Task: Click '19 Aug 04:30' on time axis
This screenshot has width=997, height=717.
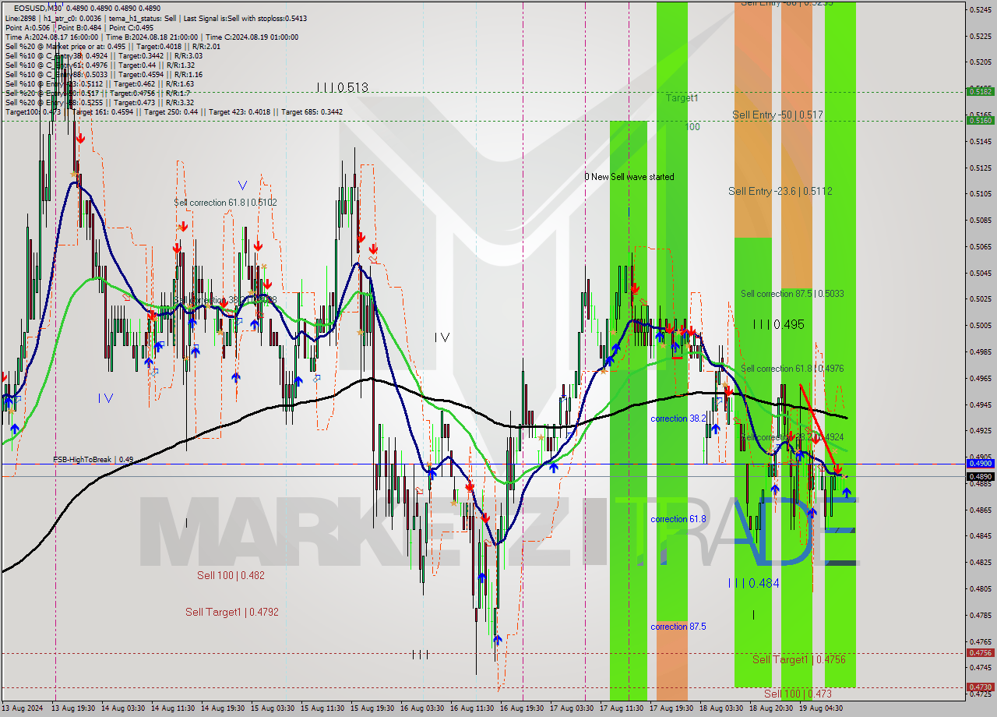Action: [x=821, y=708]
